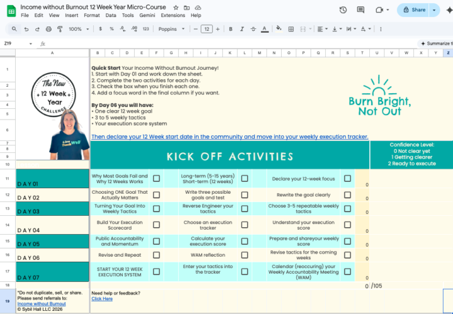Image resolution: width=453 pixels, height=314 pixels.
Task: Check Declare your 12-week focus checkbox
Action: point(347,179)
